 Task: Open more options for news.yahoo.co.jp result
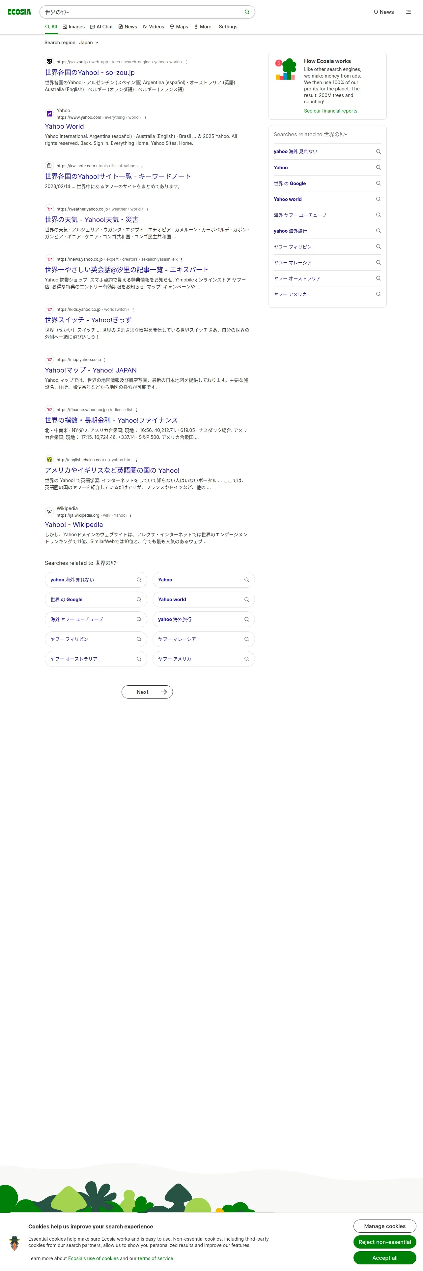pos(182,260)
